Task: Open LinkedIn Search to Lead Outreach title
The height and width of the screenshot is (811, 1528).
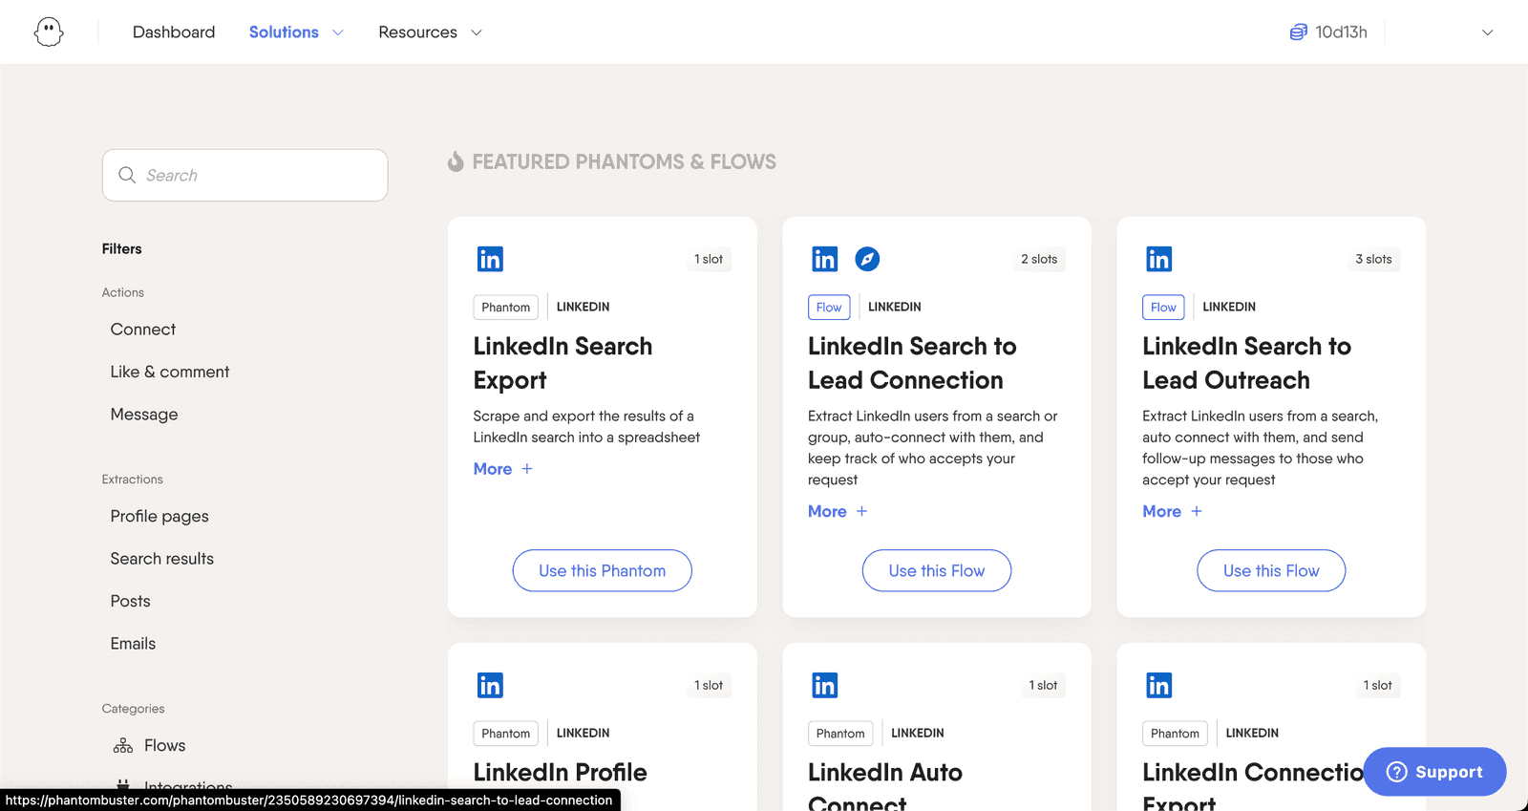Action: click(x=1246, y=363)
